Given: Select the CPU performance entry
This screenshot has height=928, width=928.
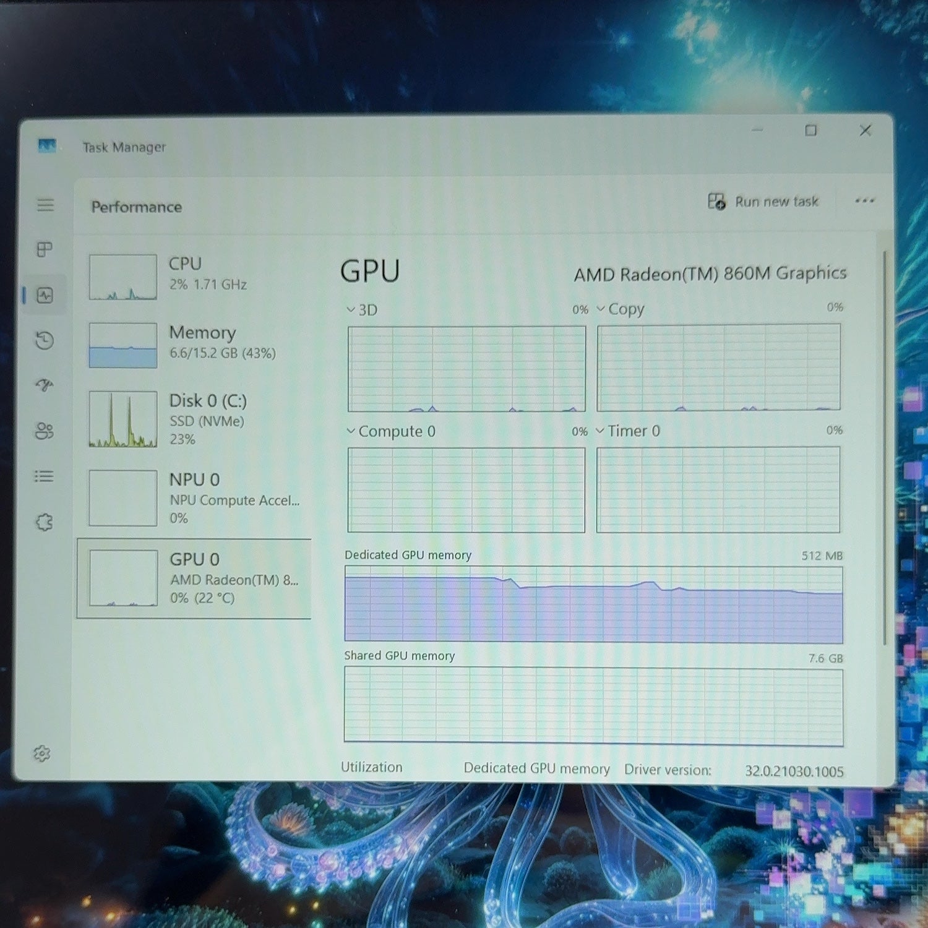Looking at the screenshot, I should pos(194,277).
